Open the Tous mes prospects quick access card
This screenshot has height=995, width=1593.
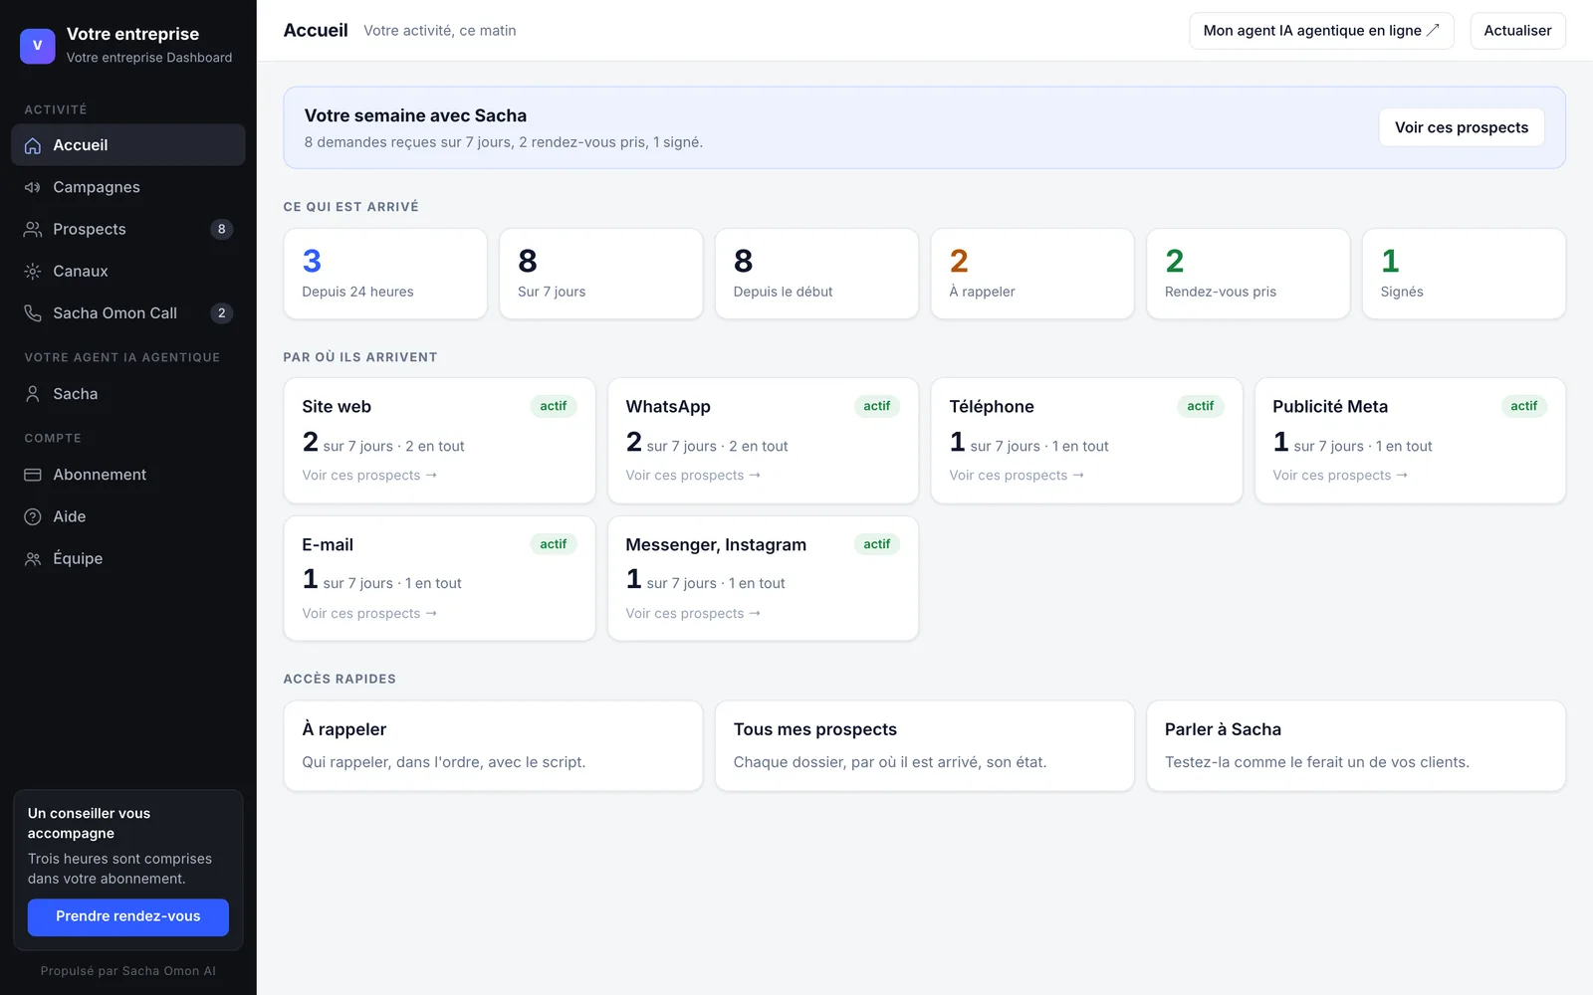point(925,746)
